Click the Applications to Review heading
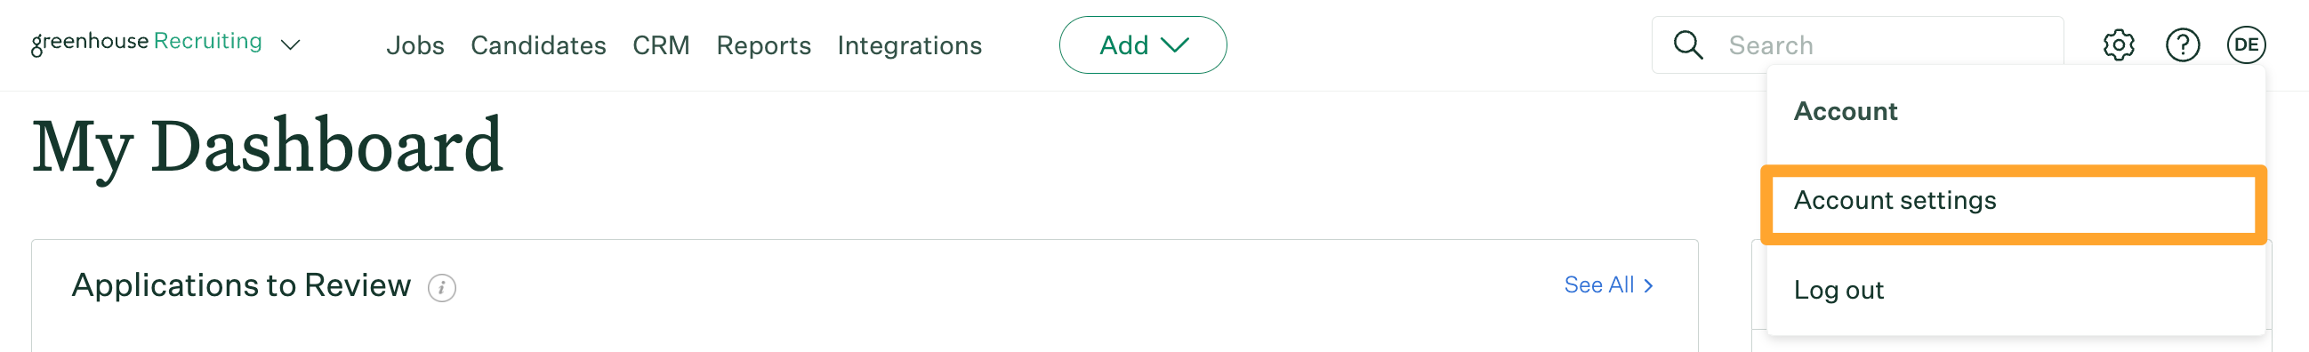 [x=241, y=285]
